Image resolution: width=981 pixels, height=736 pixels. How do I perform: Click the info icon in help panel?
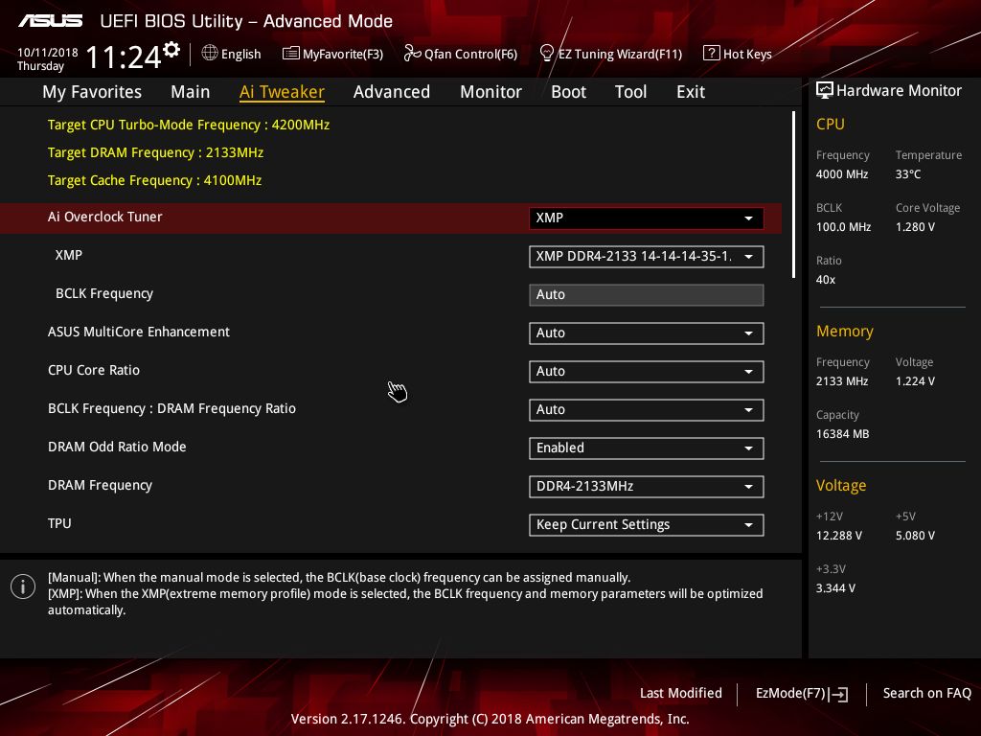[23, 586]
